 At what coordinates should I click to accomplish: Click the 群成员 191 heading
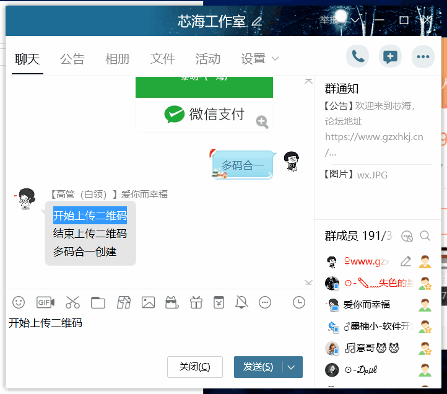coord(358,236)
